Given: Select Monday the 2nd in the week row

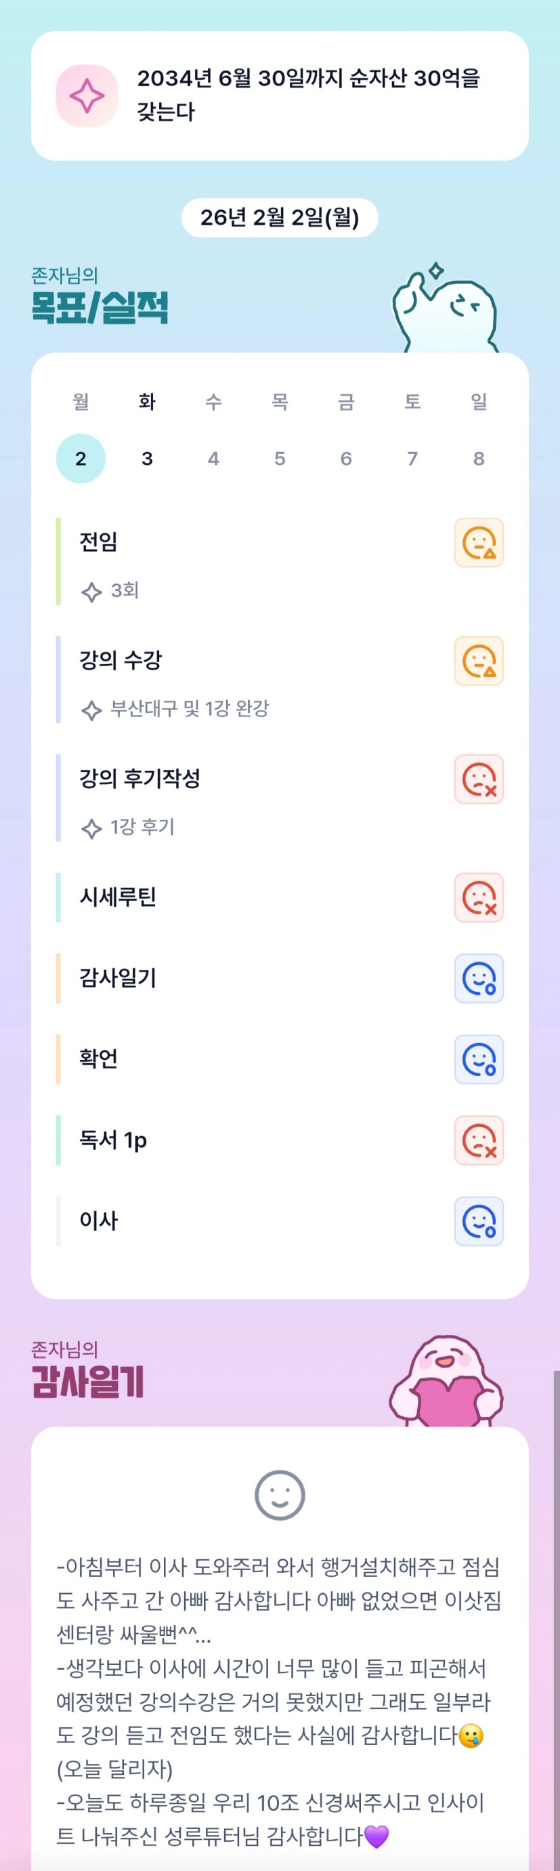Looking at the screenshot, I should [x=81, y=458].
